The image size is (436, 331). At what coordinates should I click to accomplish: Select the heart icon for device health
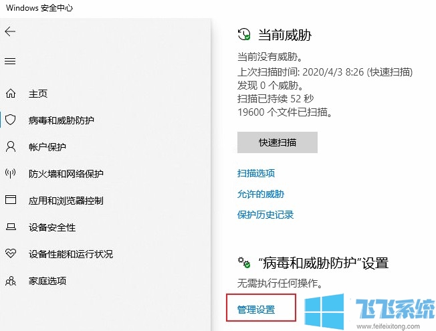10,254
